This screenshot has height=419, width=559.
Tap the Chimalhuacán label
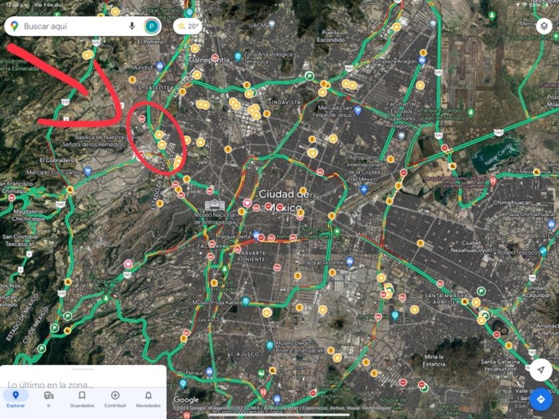512,202
